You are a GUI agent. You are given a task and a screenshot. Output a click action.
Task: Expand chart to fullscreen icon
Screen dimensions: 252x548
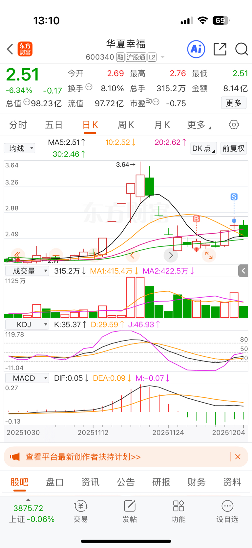tap(209, 255)
